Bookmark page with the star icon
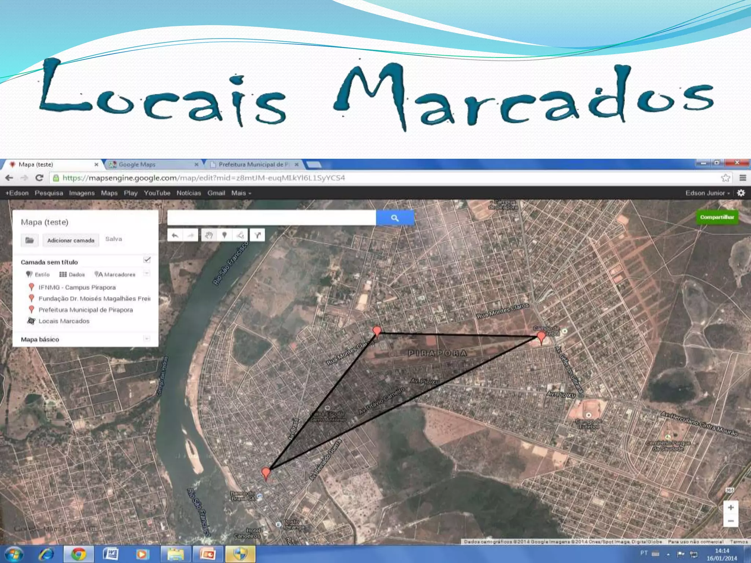 coord(725,178)
